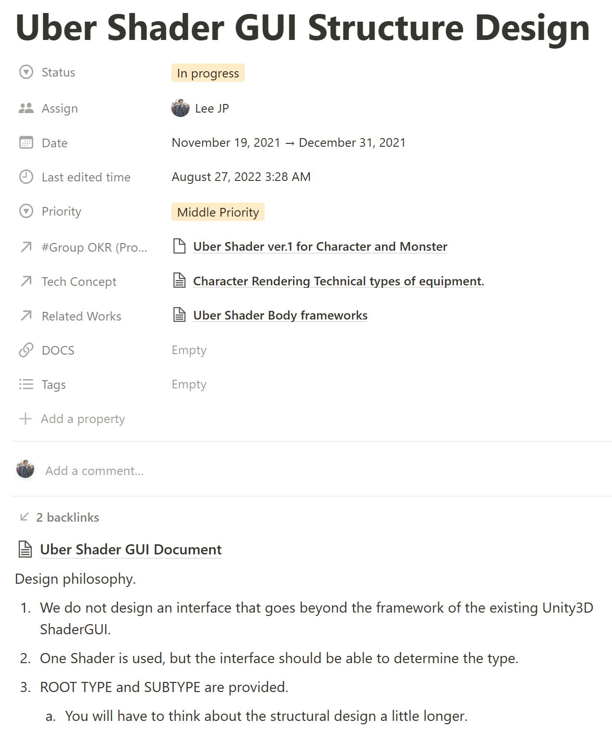Click the empty Tags value field
Image resolution: width=612 pixels, height=731 pixels.
[189, 385]
